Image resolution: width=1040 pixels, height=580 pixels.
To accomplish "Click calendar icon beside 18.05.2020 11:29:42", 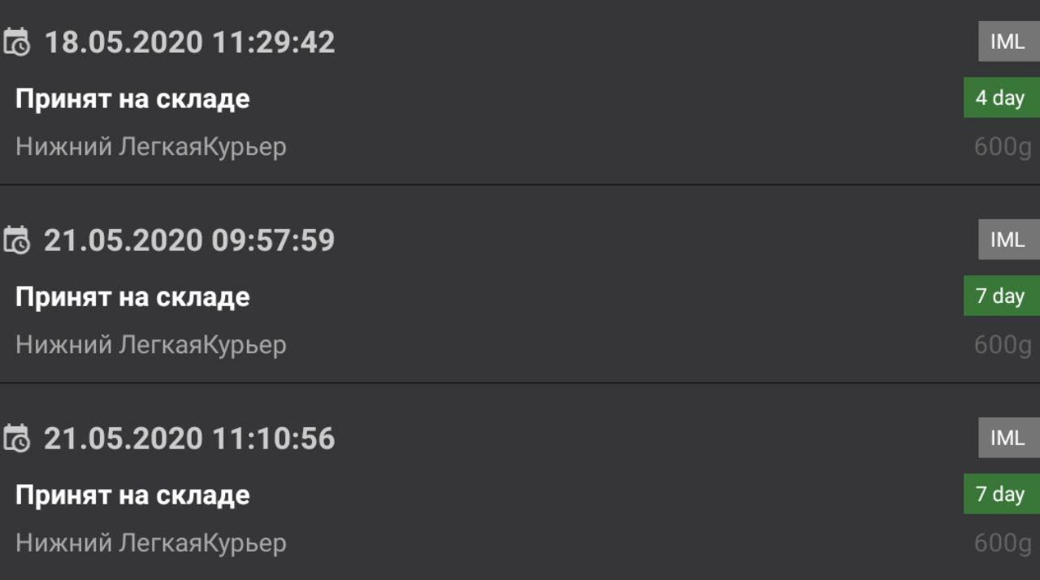I will pyautogui.click(x=17, y=42).
